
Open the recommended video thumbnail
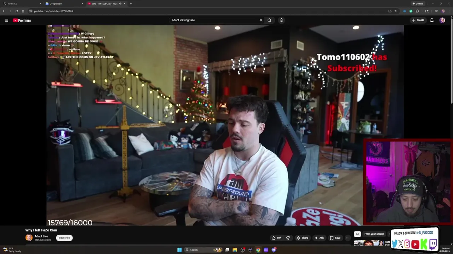(x=368, y=243)
